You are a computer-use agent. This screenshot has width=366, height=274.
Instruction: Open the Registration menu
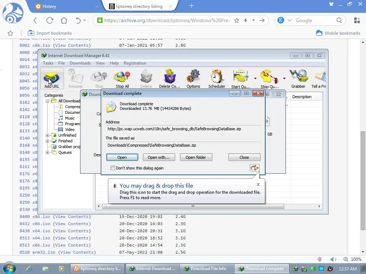click(x=135, y=63)
